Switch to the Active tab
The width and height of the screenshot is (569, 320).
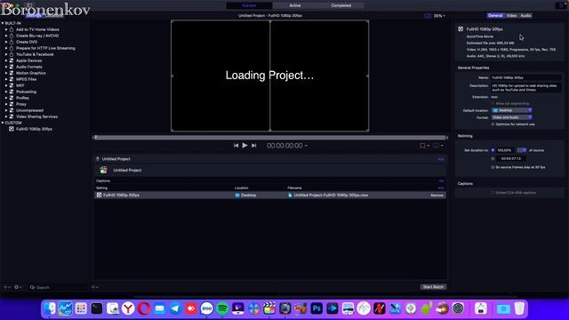(x=295, y=5)
